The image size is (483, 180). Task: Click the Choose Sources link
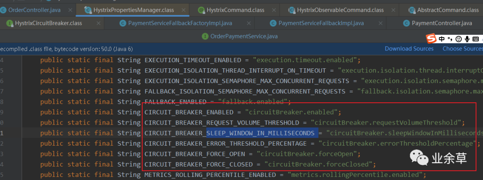[463, 49]
